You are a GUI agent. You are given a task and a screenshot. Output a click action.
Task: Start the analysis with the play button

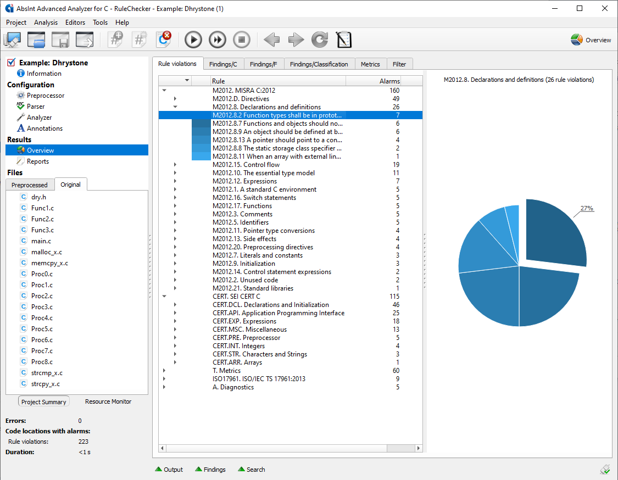[x=193, y=39]
